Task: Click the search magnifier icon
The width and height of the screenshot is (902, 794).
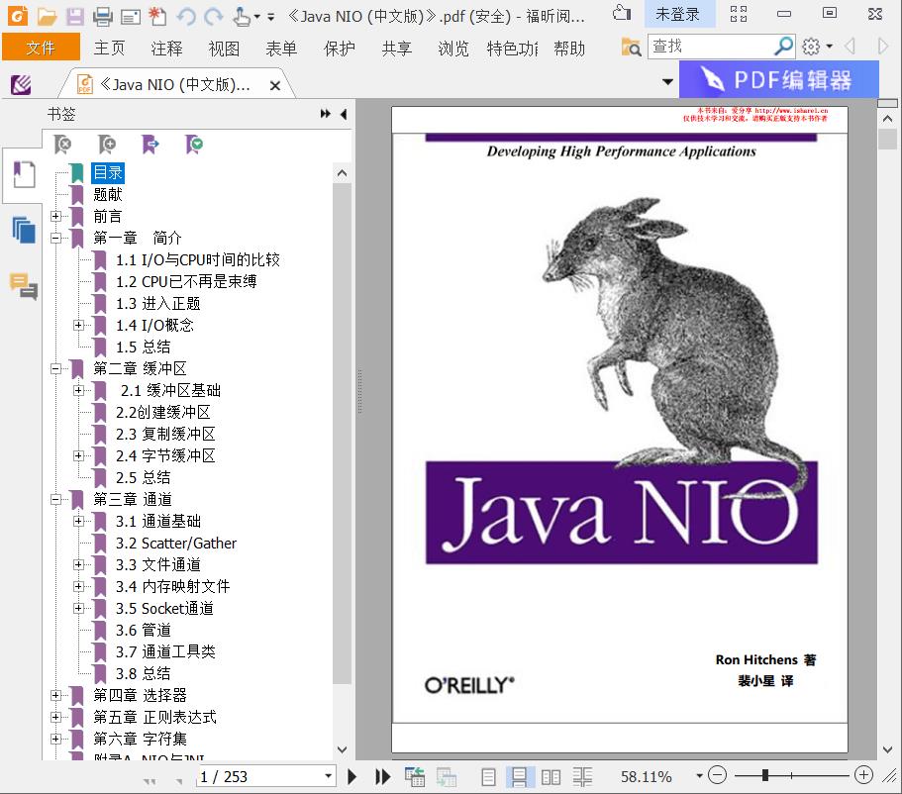Action: 783,46
